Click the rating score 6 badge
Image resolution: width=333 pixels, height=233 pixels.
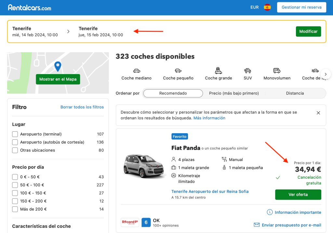click(x=146, y=222)
